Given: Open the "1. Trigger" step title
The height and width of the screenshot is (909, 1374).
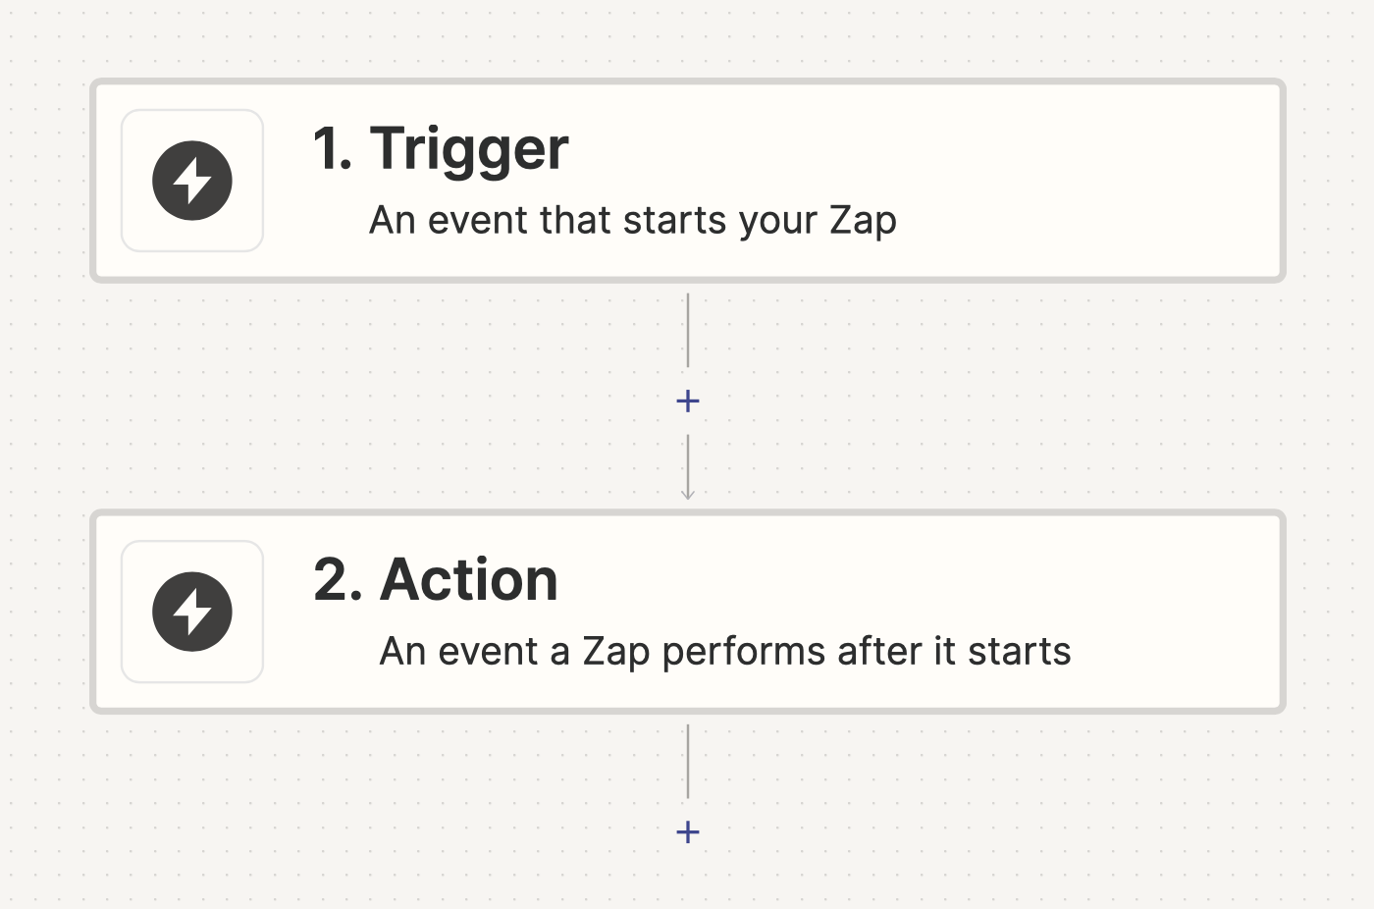Looking at the screenshot, I should click(441, 149).
